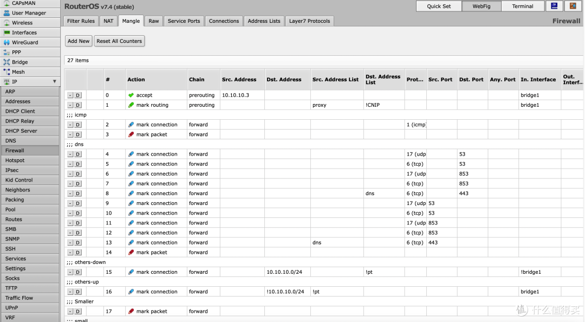The width and height of the screenshot is (585, 322).
Task: Open Routes in IP submenu
Action: (x=30, y=219)
